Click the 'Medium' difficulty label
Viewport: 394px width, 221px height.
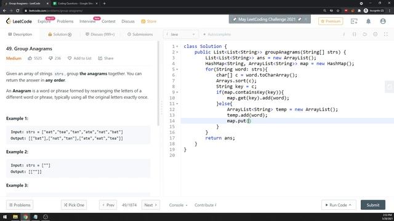coord(14,58)
